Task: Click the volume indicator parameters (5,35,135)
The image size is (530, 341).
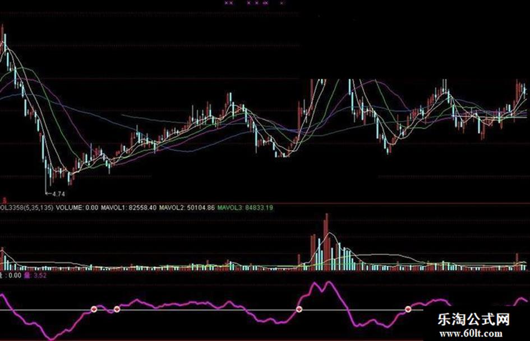Action: click(39, 208)
